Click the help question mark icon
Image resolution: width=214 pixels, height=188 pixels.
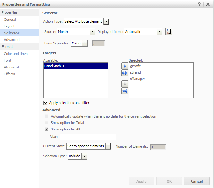[199, 4]
